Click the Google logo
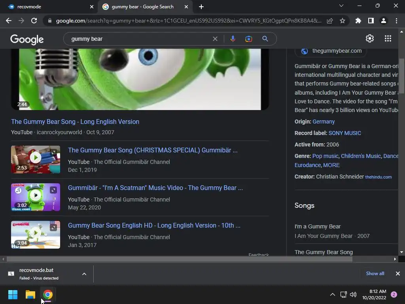The width and height of the screenshot is (405, 304). tap(27, 39)
